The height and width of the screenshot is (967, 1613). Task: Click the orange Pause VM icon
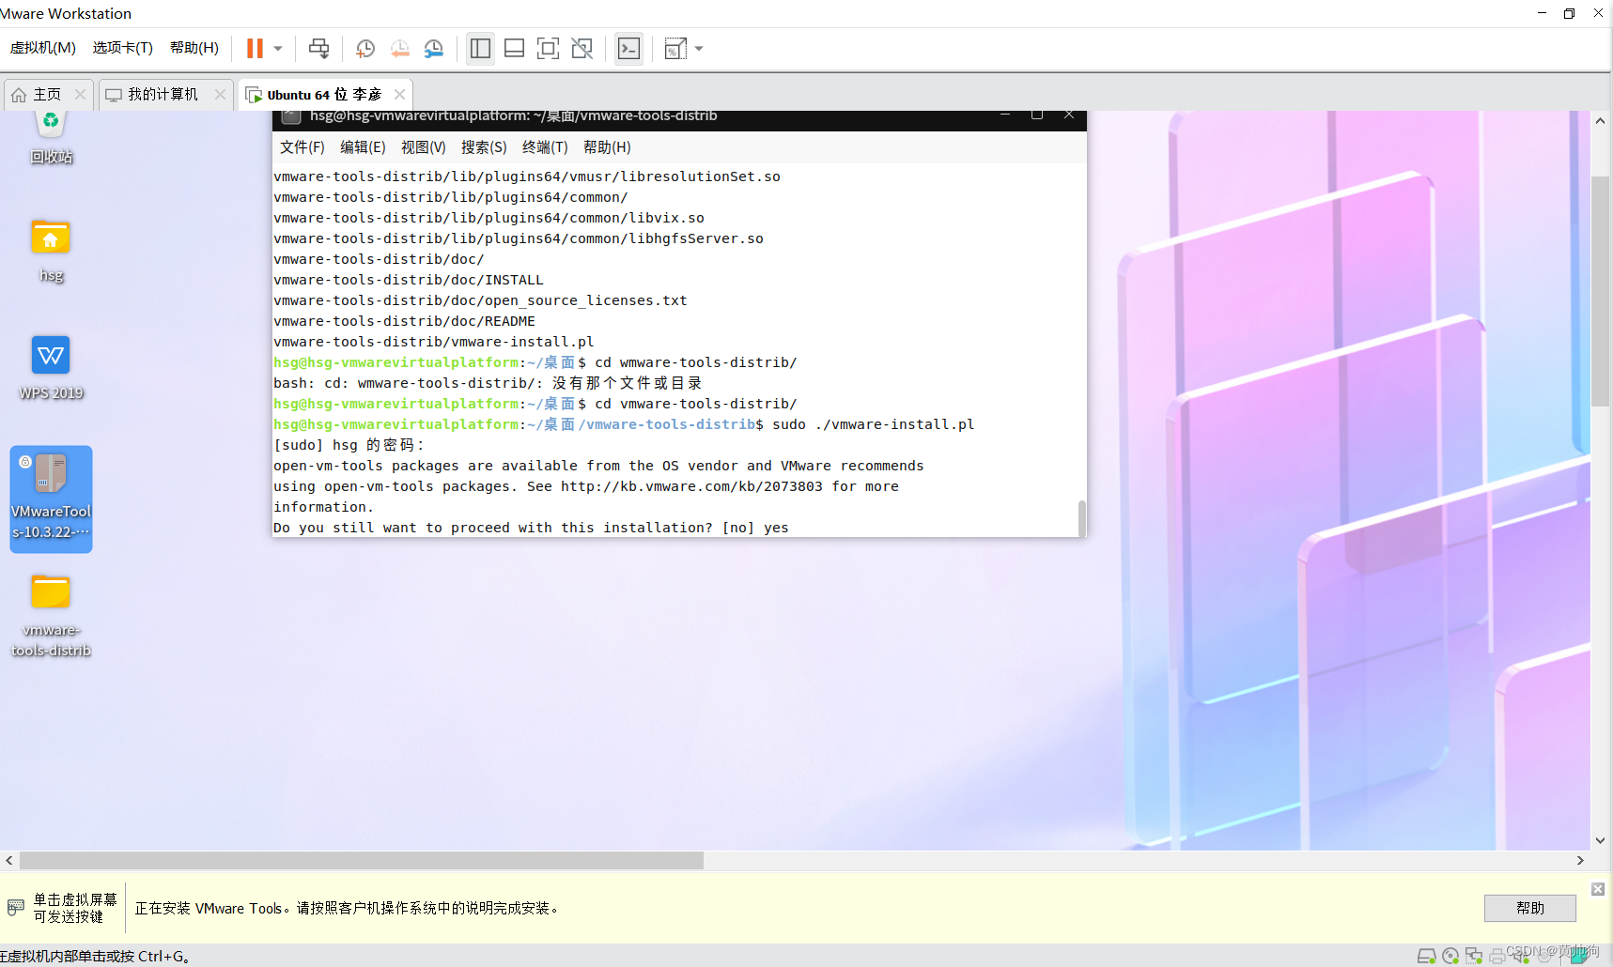pyautogui.click(x=255, y=48)
